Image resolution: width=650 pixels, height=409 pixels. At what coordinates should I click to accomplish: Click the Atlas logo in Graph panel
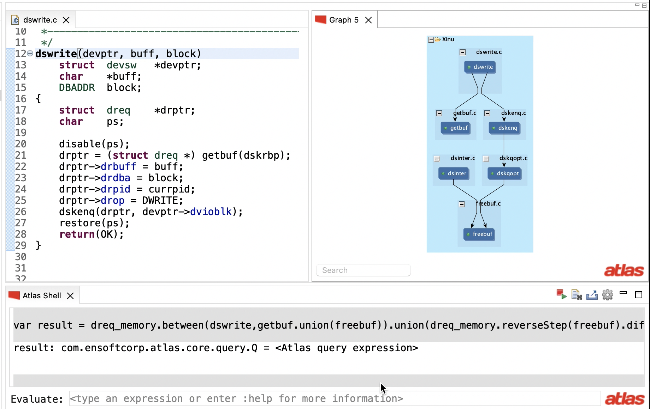point(624,270)
